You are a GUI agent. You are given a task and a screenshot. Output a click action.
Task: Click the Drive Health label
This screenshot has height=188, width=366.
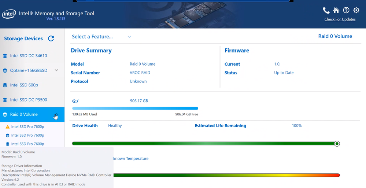pyautogui.click(x=85, y=126)
